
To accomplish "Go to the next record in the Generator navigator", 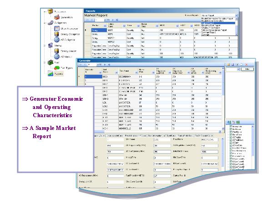I will coord(105,64).
